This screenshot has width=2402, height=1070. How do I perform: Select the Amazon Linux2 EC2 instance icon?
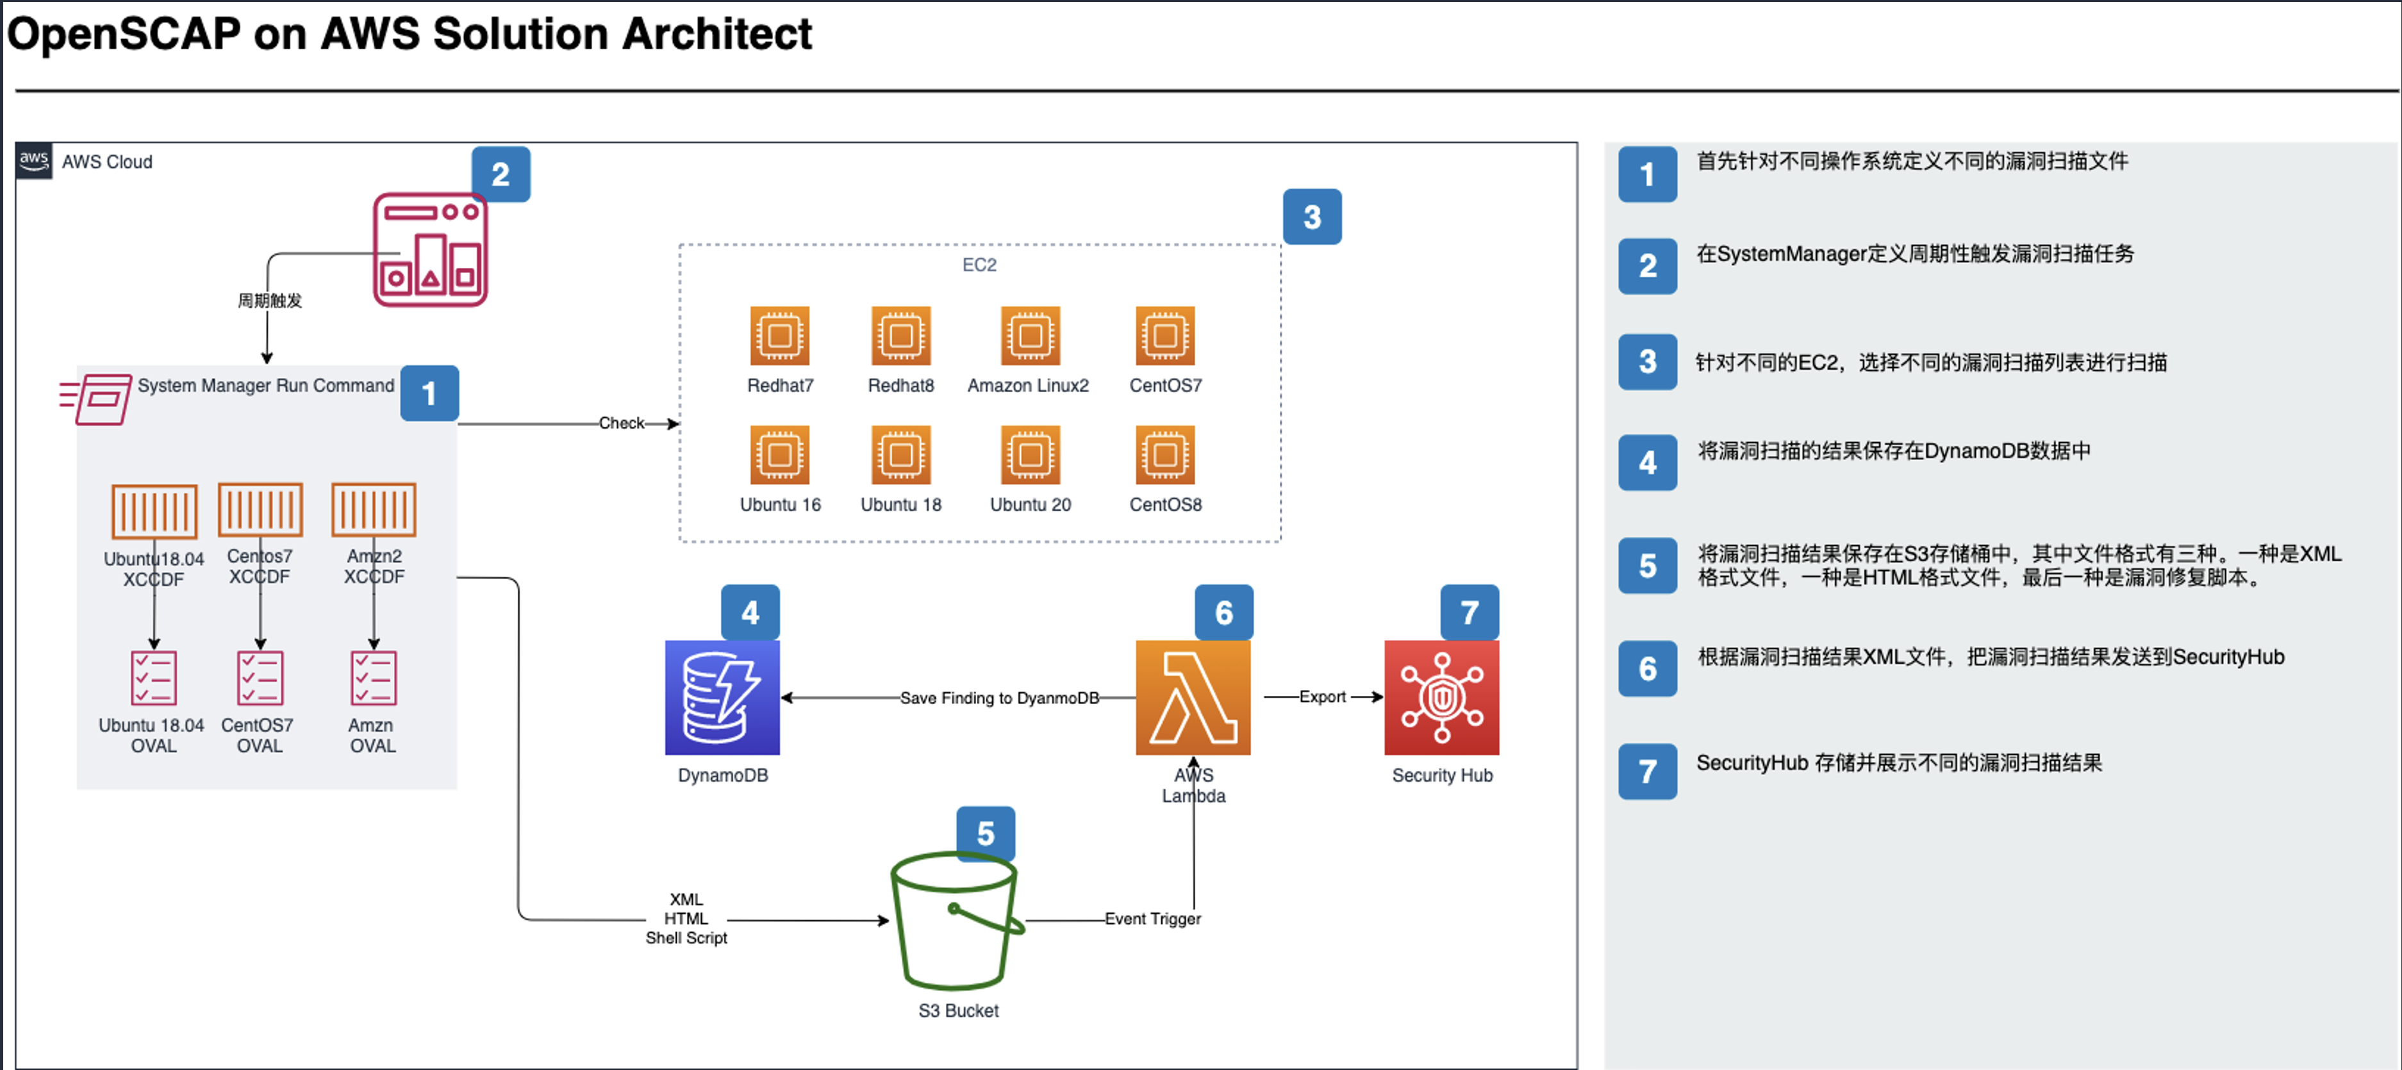pyautogui.click(x=1031, y=336)
